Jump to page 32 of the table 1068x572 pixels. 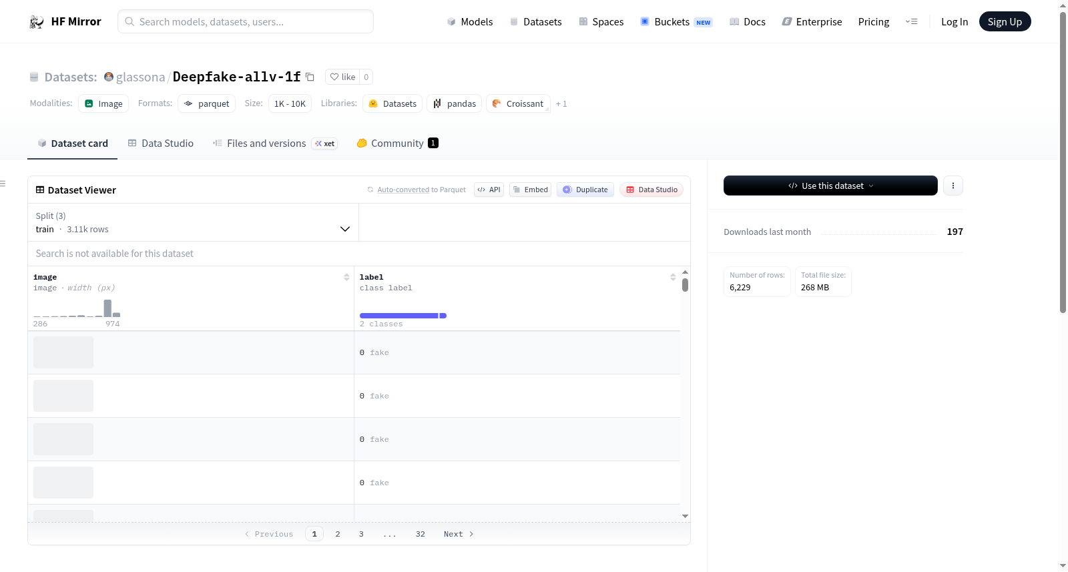point(421,534)
